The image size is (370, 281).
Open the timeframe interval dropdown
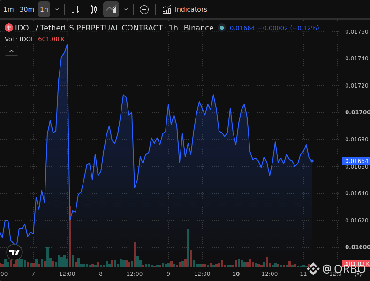coord(57,9)
